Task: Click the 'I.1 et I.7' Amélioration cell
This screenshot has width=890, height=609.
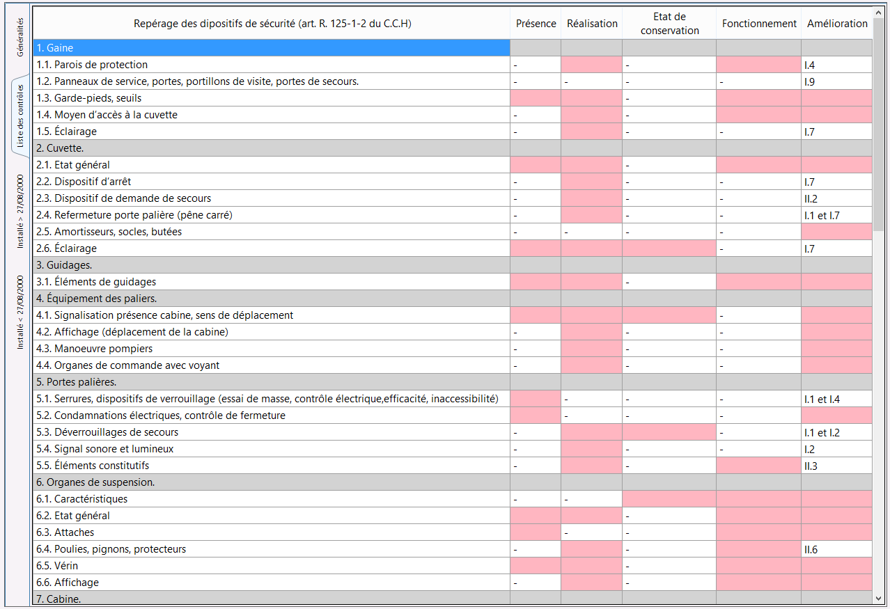Action: click(836, 215)
